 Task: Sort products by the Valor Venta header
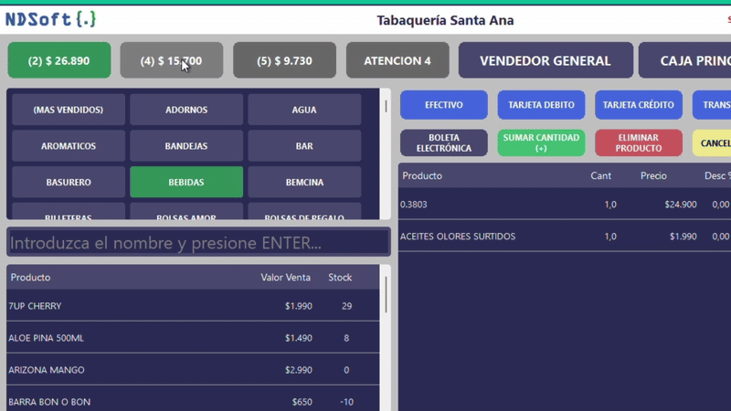tap(285, 278)
